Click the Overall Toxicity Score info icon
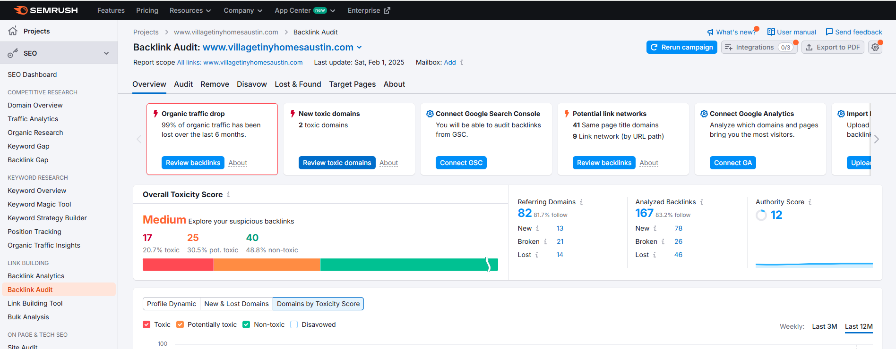The width and height of the screenshot is (896, 349). (228, 194)
